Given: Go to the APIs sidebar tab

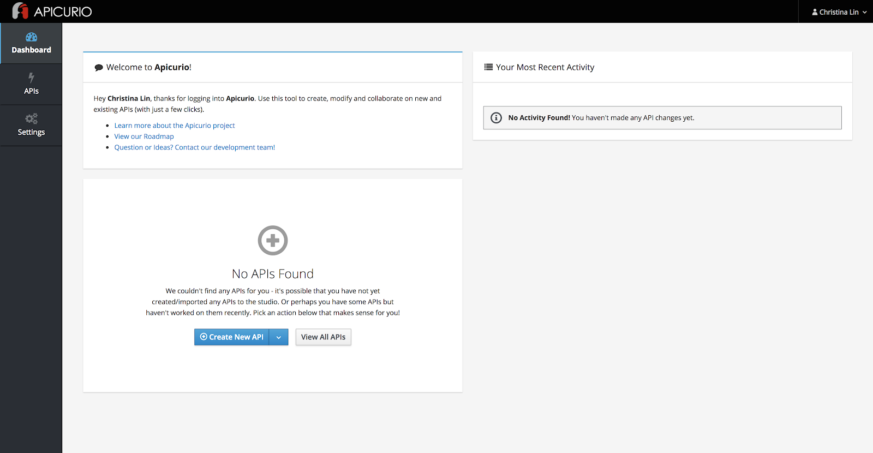Looking at the screenshot, I should pos(31,85).
